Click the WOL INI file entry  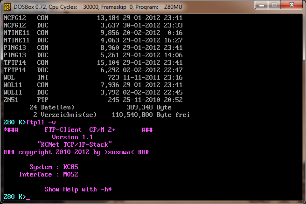26,77
